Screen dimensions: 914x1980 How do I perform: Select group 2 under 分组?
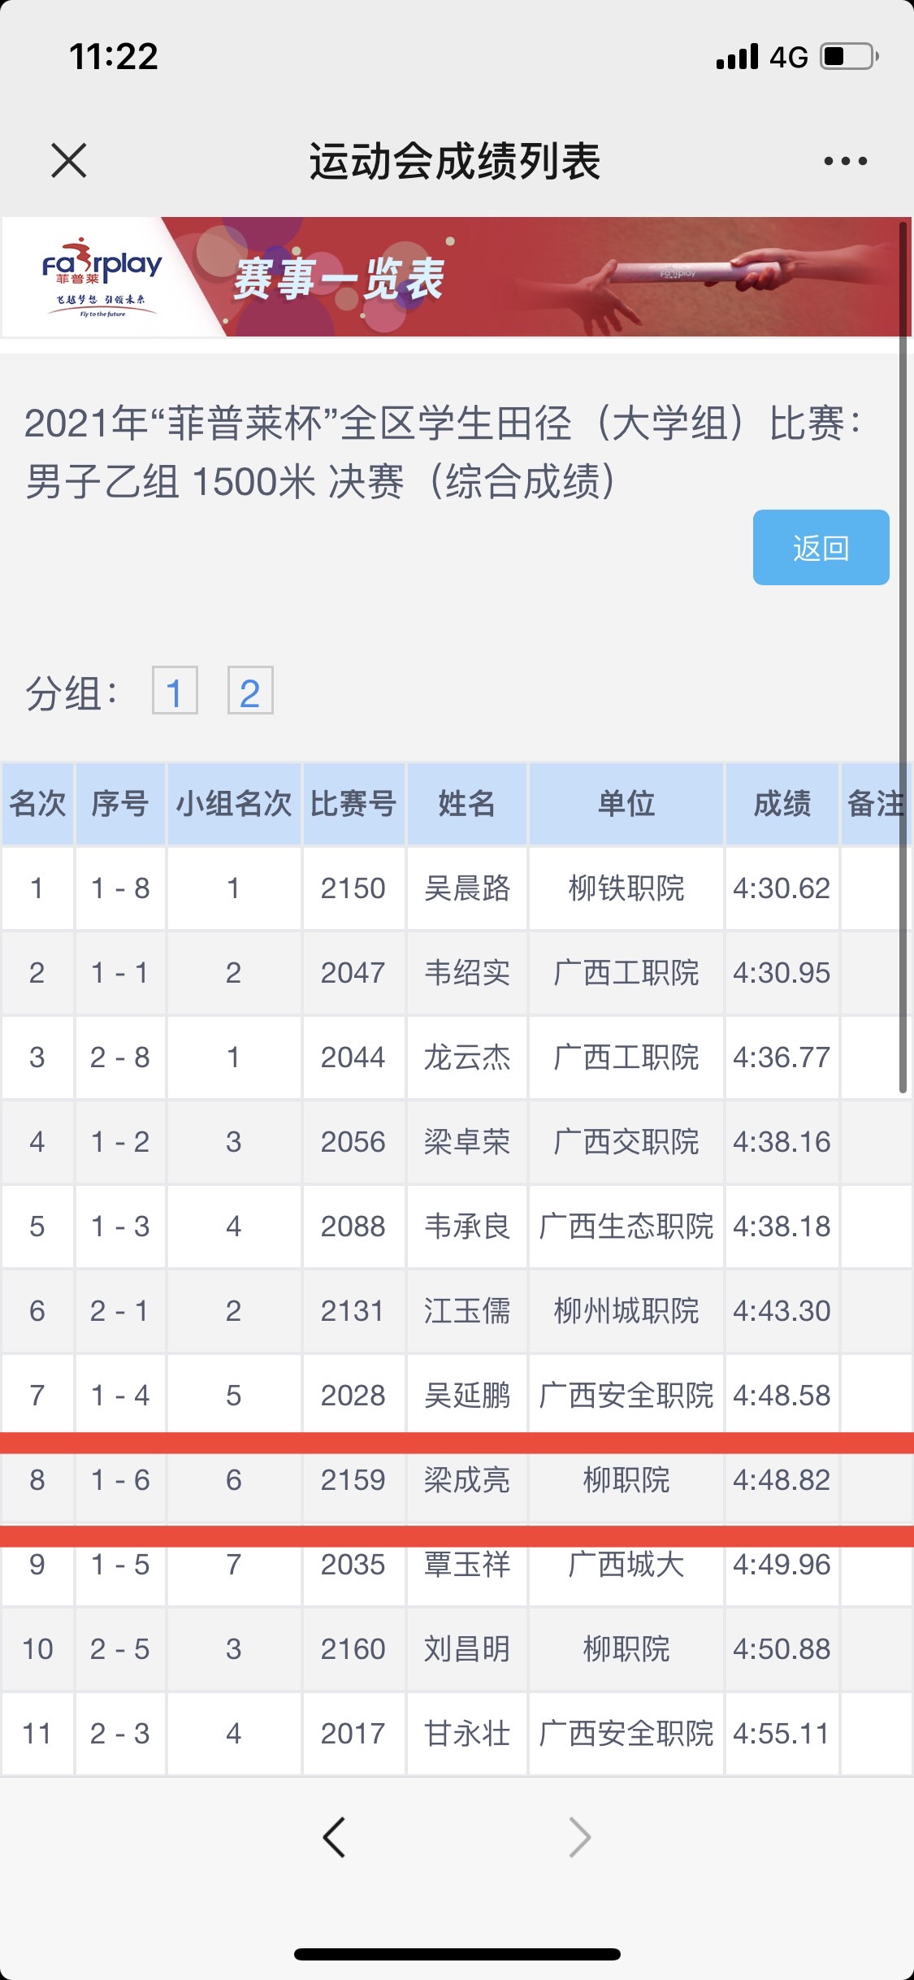point(249,692)
